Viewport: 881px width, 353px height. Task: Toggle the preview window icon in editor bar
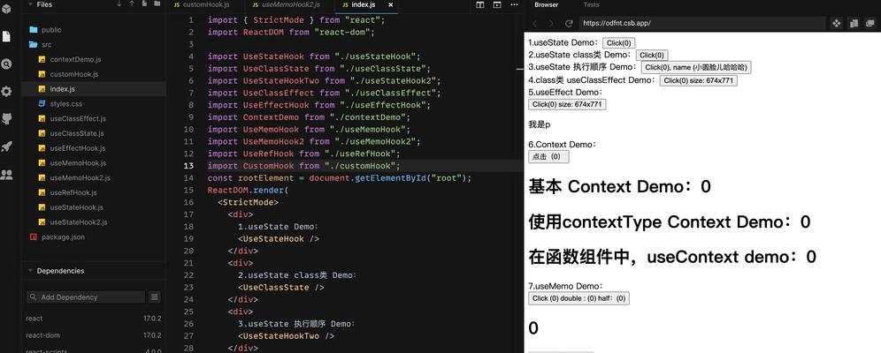coord(497,5)
